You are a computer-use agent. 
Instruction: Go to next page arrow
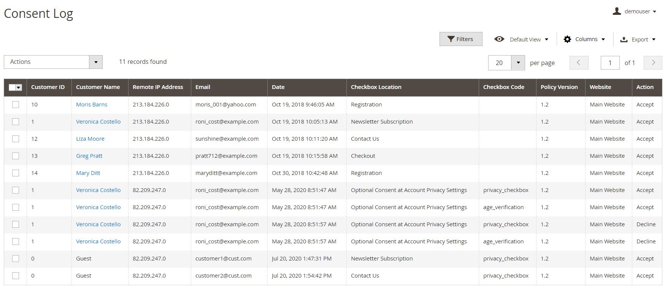point(653,63)
